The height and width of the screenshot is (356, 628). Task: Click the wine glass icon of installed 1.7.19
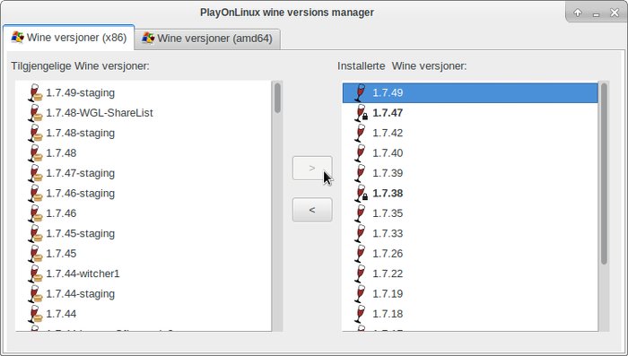(x=361, y=293)
